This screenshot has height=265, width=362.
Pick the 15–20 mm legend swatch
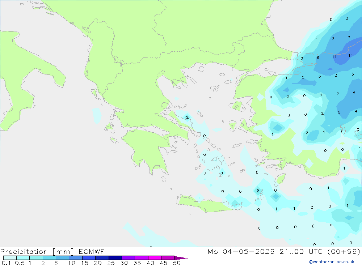(x=89, y=258)
